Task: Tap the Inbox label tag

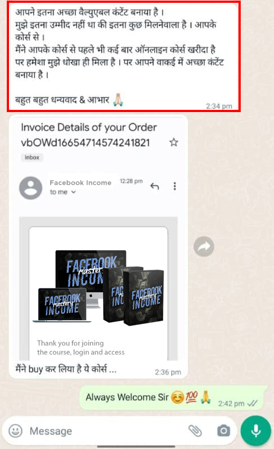Action: point(32,157)
